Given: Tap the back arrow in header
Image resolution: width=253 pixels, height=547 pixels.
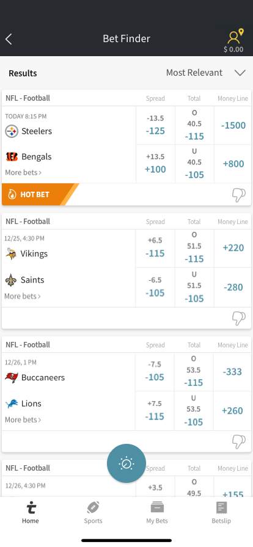Looking at the screenshot, I should tap(9, 39).
